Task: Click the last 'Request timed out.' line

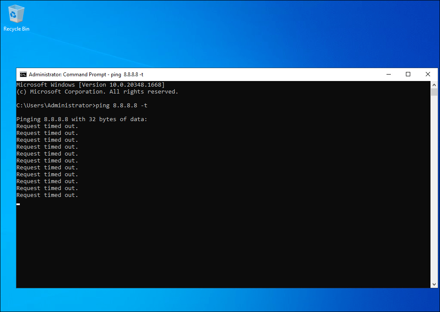Action: (x=47, y=195)
